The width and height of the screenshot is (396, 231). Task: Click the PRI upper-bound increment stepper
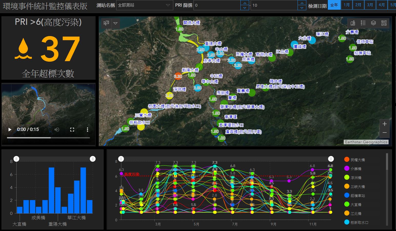[x=302, y=3]
